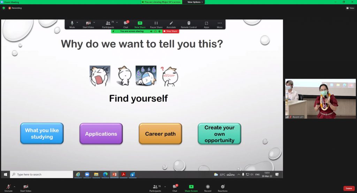The image size is (357, 193).
Task: Open the More menu in sharing toolbar
Action: (x=219, y=24)
